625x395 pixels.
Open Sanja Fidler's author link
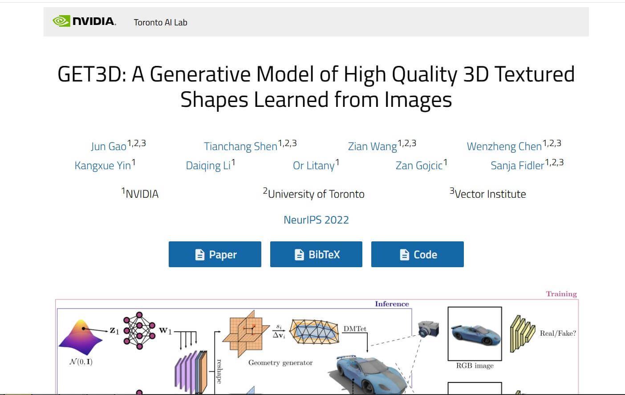pyautogui.click(x=517, y=166)
